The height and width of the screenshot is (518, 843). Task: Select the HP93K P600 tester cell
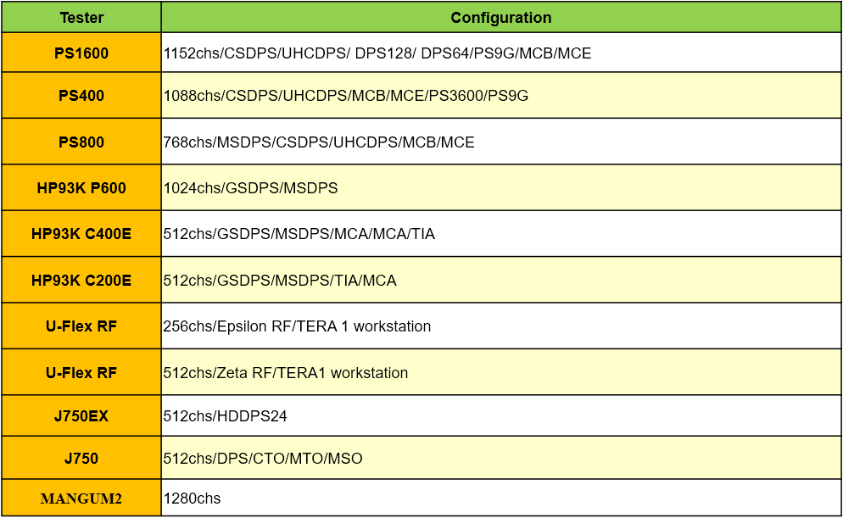[81, 188]
